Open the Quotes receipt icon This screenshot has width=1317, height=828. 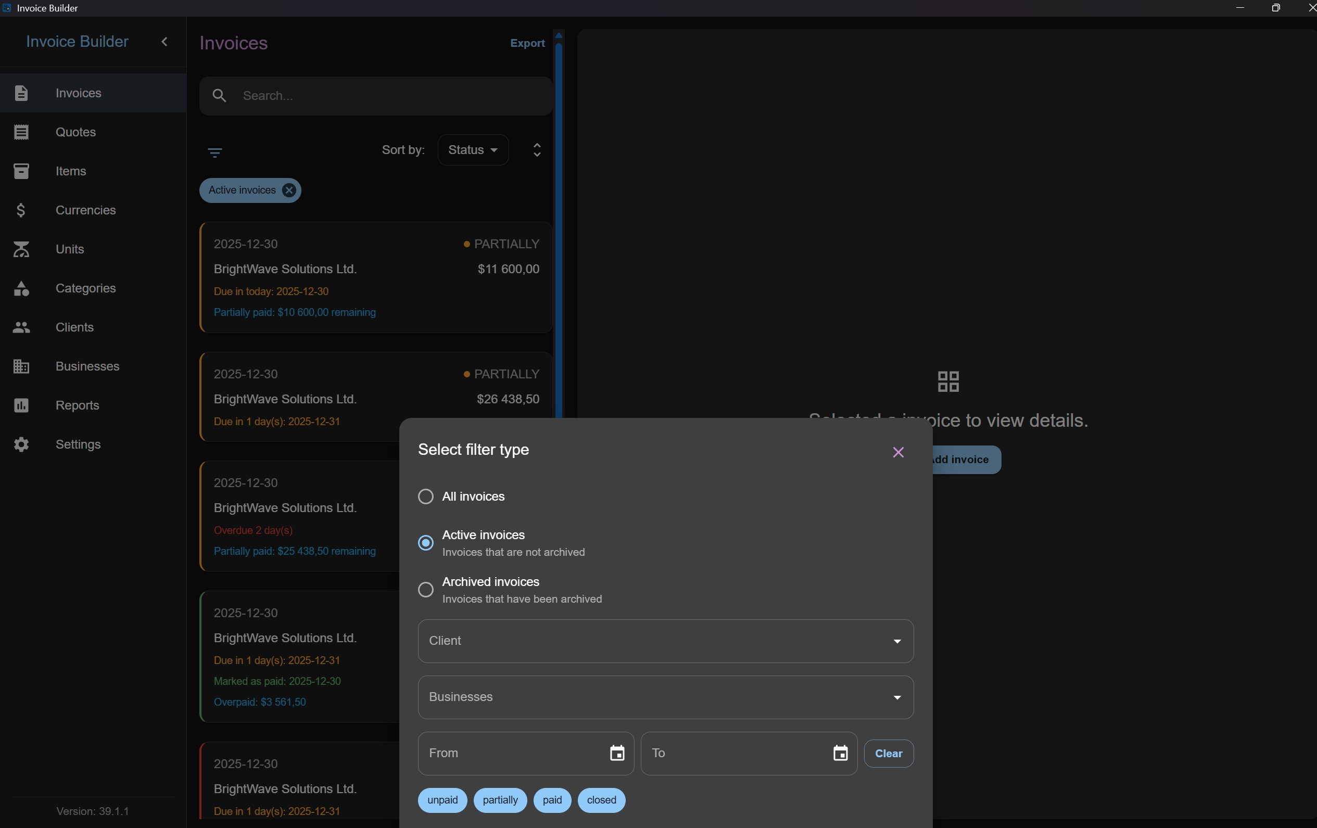[x=21, y=132]
